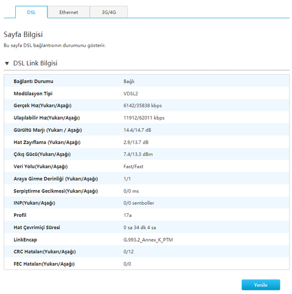Select the Hat Çevrimiçi Süresi row label
292x294 pixels.
click(36, 228)
